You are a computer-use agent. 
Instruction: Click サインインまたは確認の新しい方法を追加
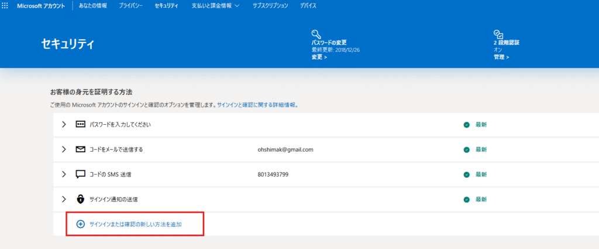coord(135,225)
